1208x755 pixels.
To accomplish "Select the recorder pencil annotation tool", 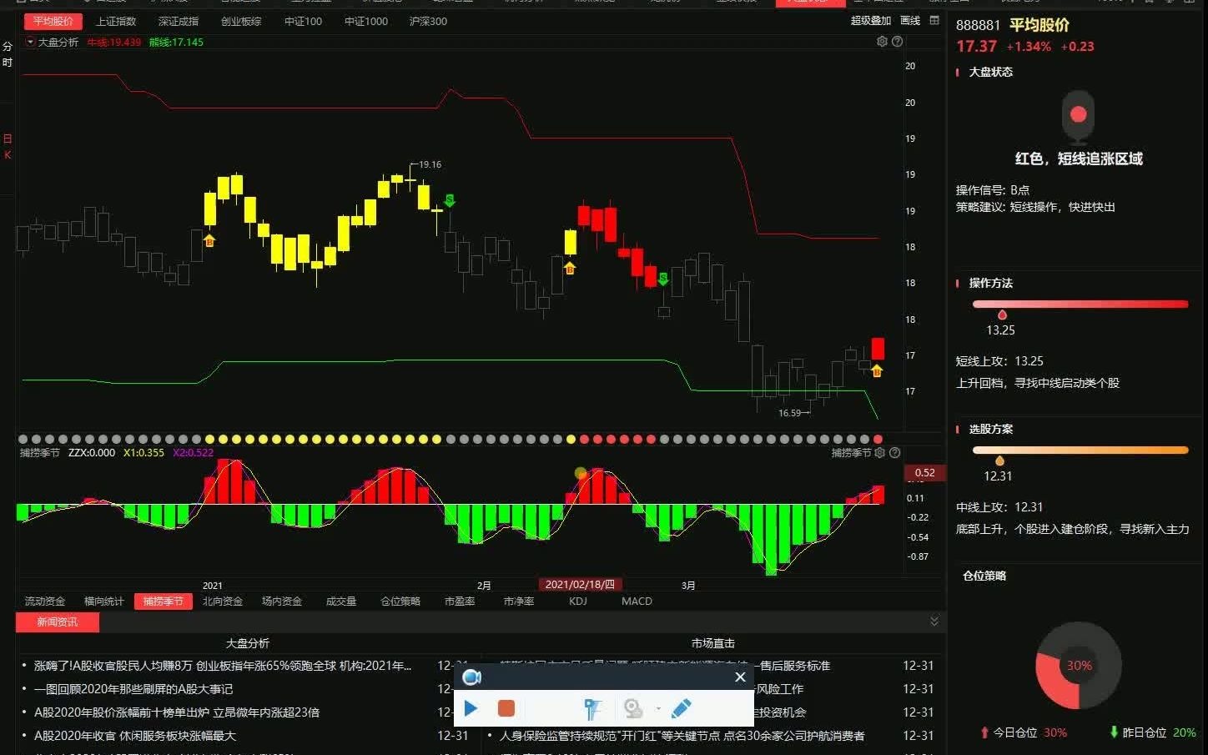I will pyautogui.click(x=681, y=708).
